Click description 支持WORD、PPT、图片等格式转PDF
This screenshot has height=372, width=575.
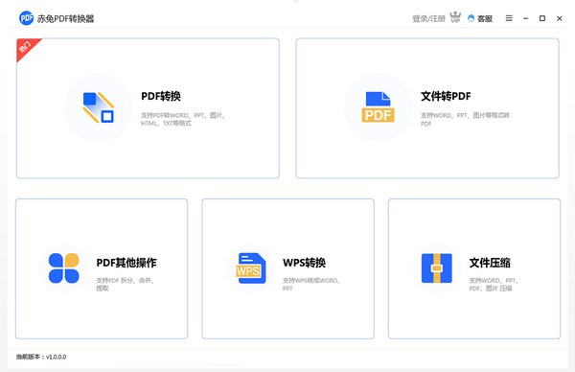[x=465, y=119]
